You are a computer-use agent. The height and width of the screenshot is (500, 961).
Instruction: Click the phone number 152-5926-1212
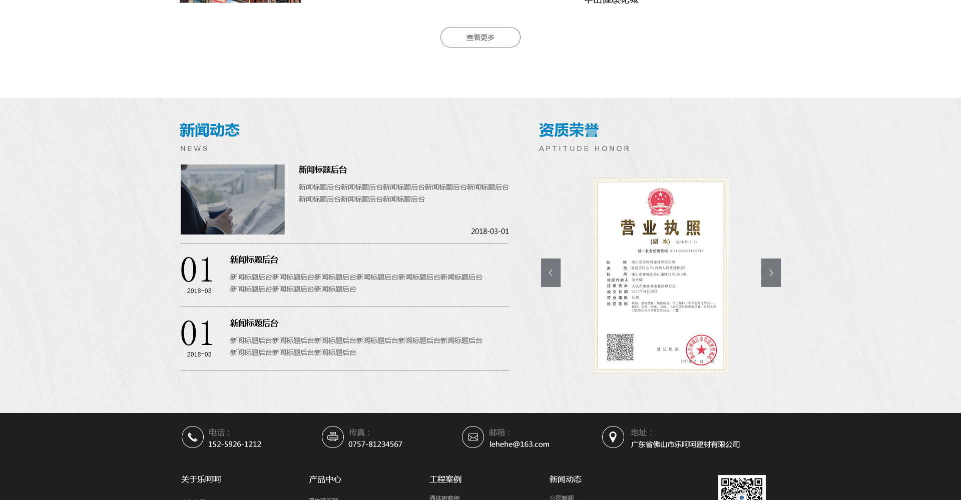[235, 444]
